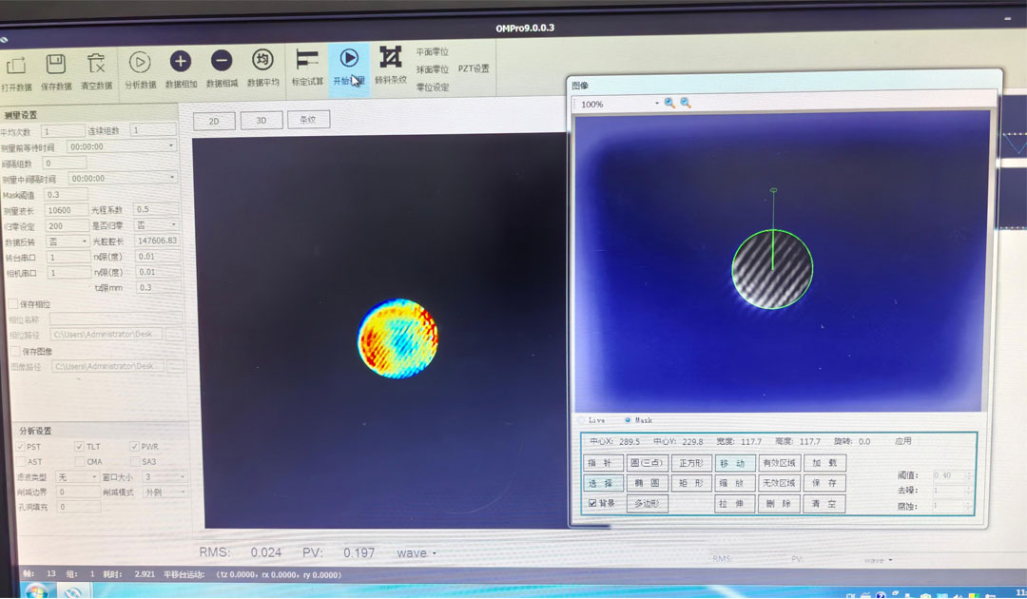Viewport: 1027px width, 599px height.
Task: Open the 滤波类型 filter type dropdown
Action: (77, 476)
